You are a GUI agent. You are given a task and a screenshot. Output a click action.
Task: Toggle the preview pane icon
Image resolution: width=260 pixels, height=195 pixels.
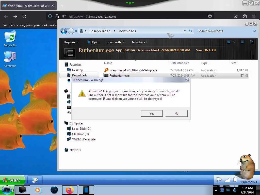(242, 42)
